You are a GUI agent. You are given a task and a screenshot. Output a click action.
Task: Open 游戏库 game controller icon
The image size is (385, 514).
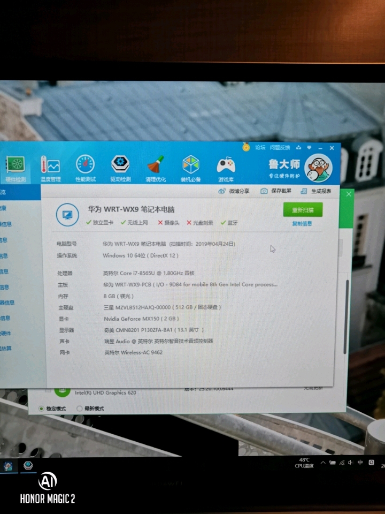(226, 167)
